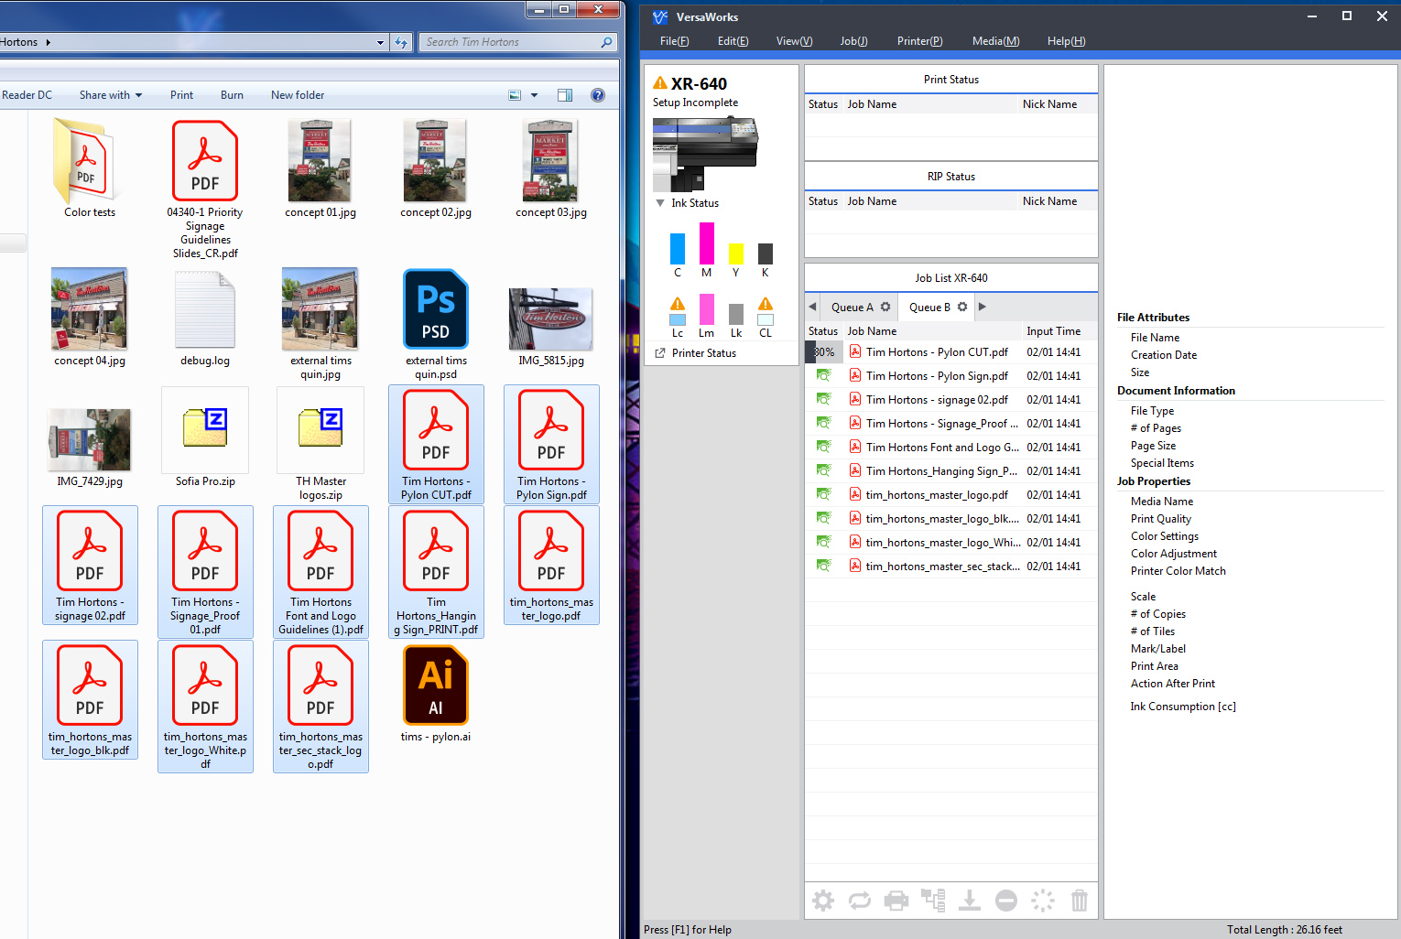Expand the Hortons breadcrumb arrow
This screenshot has width=1401, height=939.
click(48, 42)
